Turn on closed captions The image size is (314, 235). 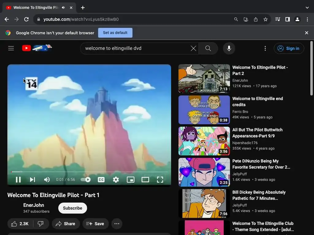tap(101, 180)
